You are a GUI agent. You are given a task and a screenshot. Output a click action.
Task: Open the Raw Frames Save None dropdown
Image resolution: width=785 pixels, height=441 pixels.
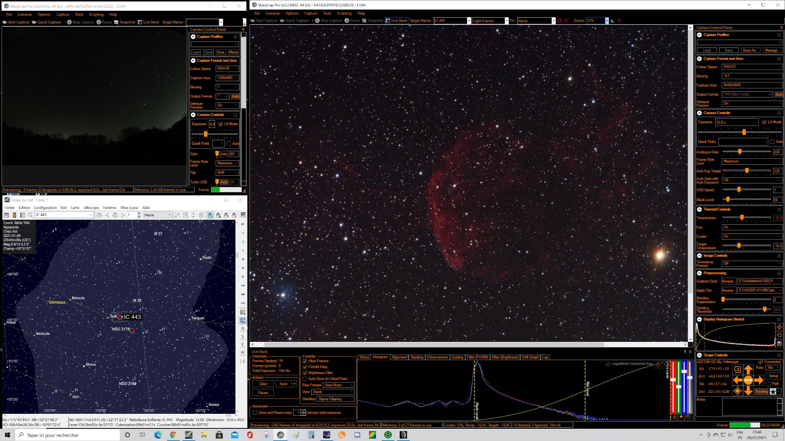click(x=338, y=385)
